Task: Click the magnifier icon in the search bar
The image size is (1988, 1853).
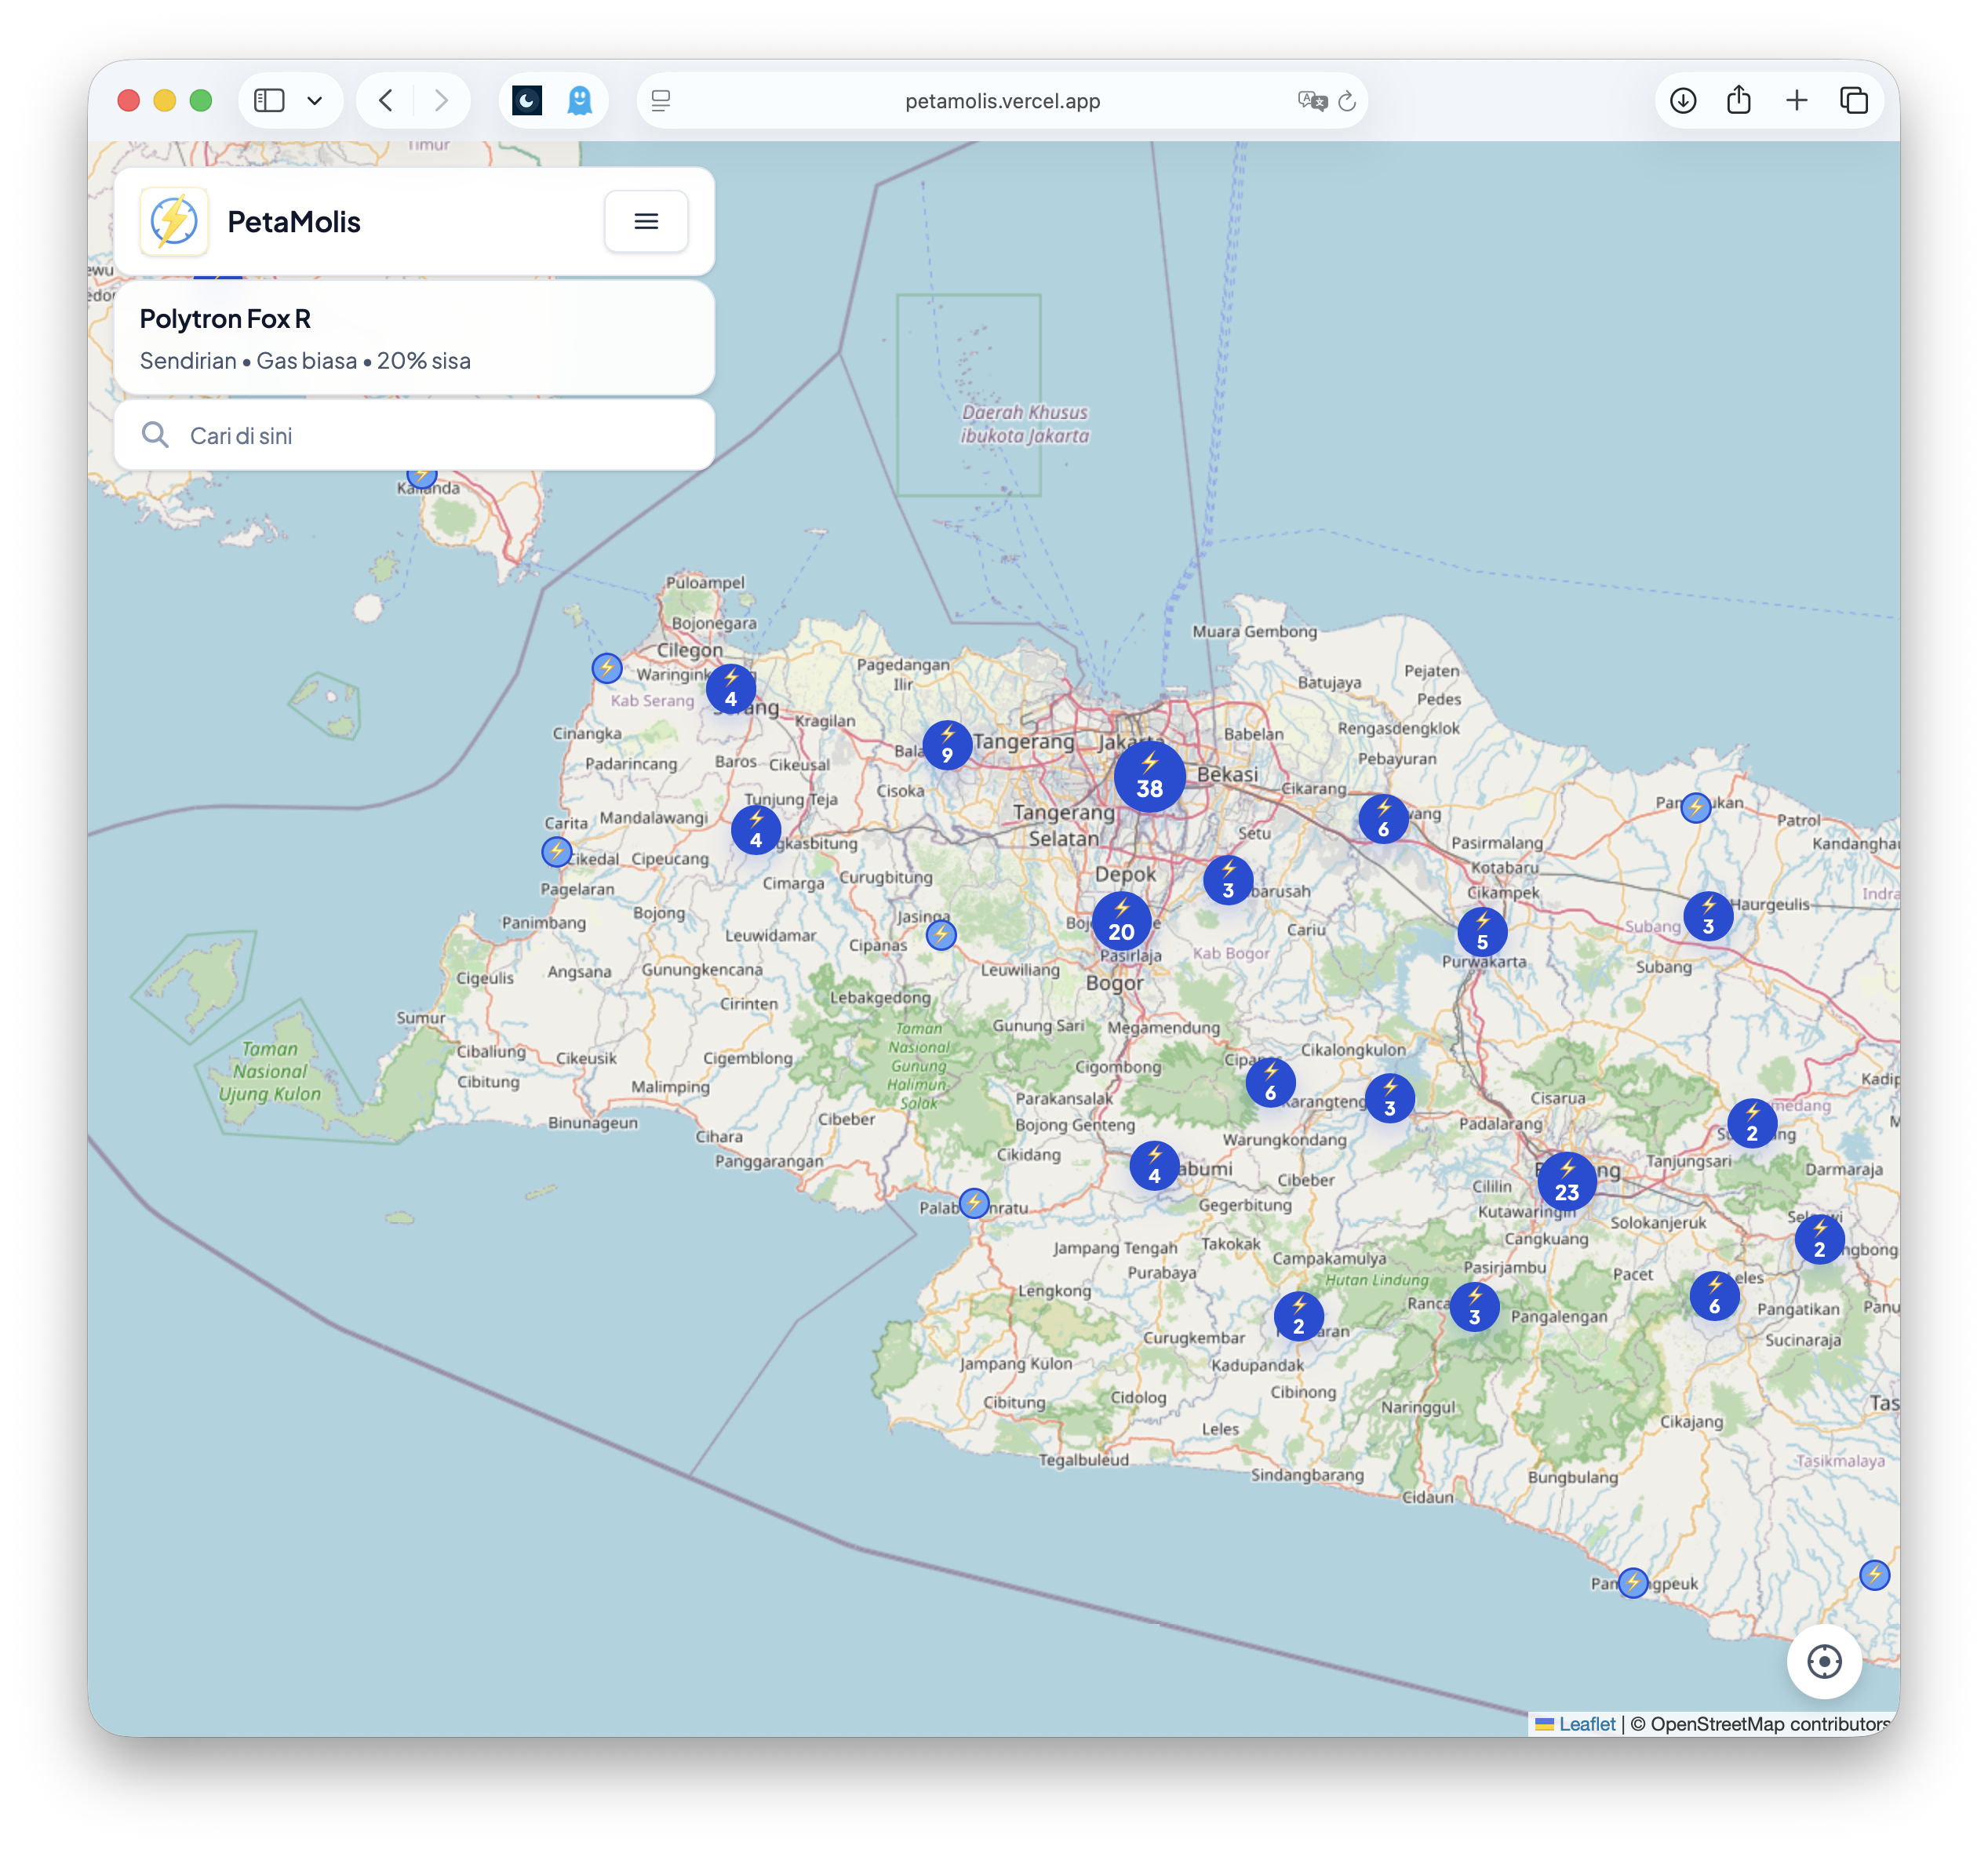Action: point(155,435)
